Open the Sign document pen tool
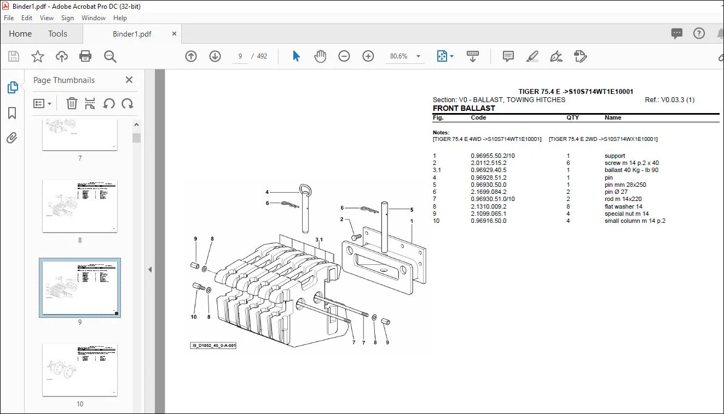The height and width of the screenshot is (414, 724). pos(556,56)
